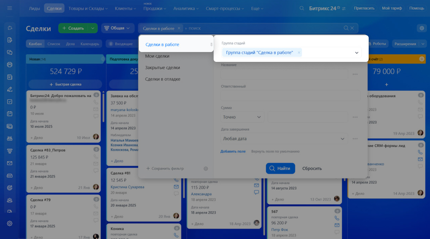Click 'Быстрая сделка' in Новая column
430x239 pixels.
click(x=65, y=84)
